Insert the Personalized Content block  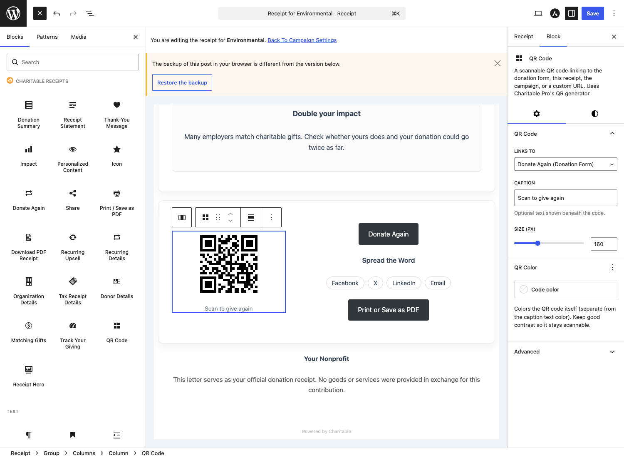click(73, 159)
